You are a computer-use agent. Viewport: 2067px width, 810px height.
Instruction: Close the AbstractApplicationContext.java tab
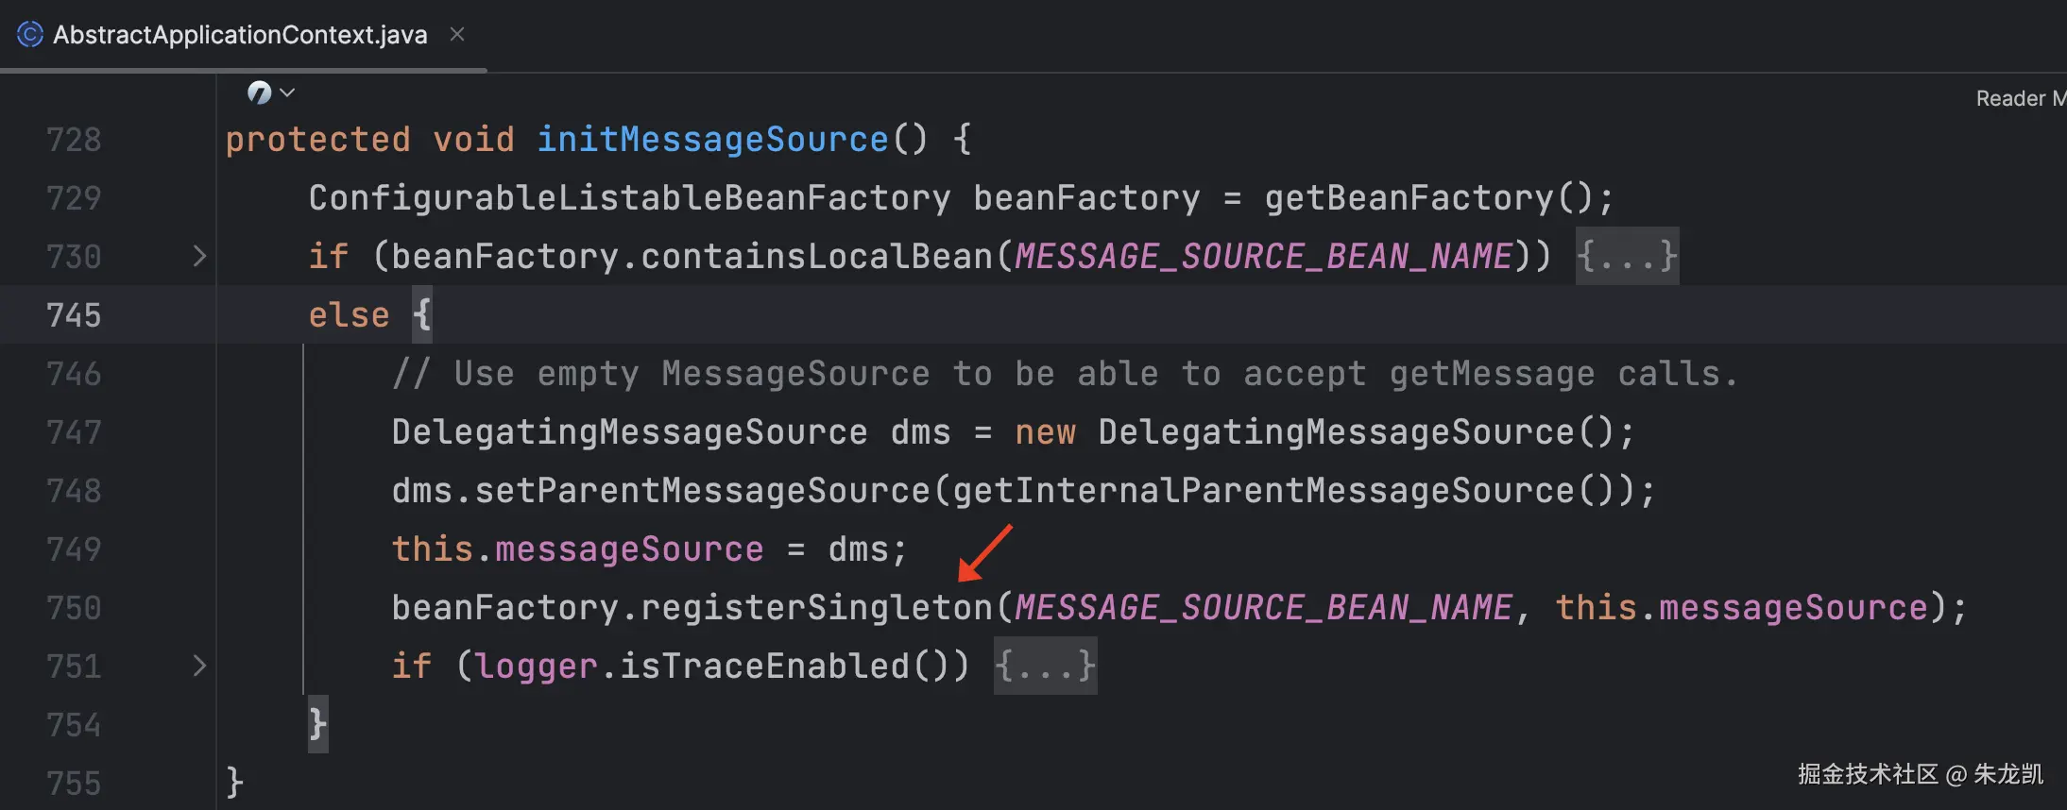457,35
